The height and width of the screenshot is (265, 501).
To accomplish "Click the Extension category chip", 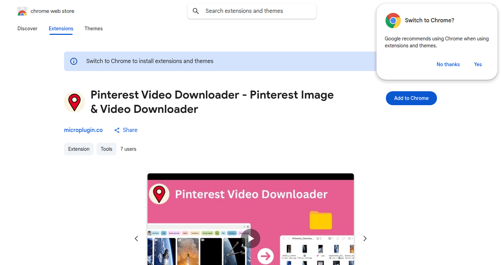I will (x=79, y=149).
